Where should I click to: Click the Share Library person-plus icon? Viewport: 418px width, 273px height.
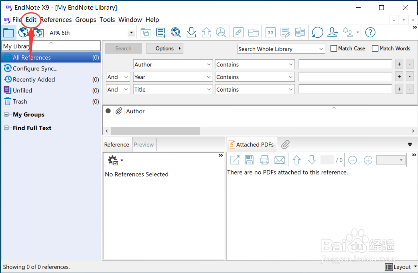[x=333, y=32]
